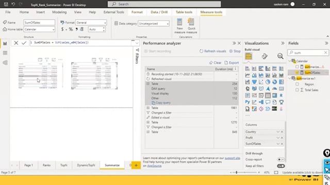
Task: Choose the Q&A speech bubble visual
Action: 268,102
